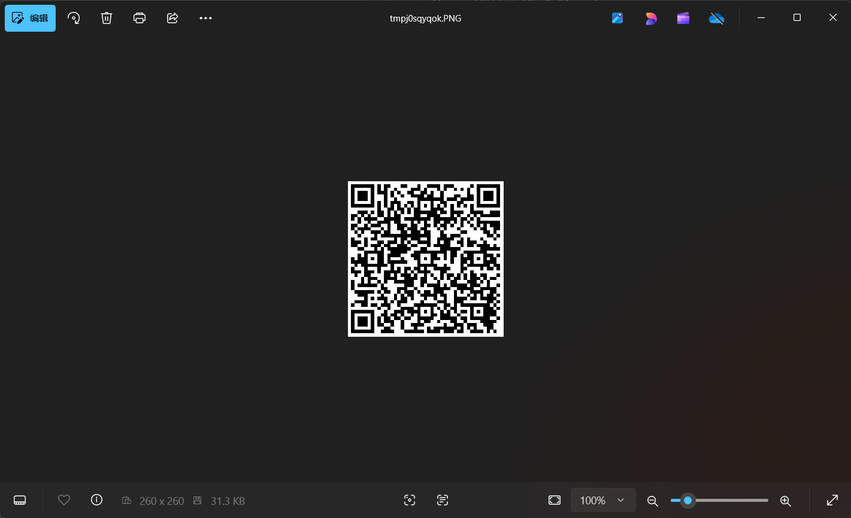Launch Microsoft Designer app icon
Screen dimensions: 851x518
[651, 18]
